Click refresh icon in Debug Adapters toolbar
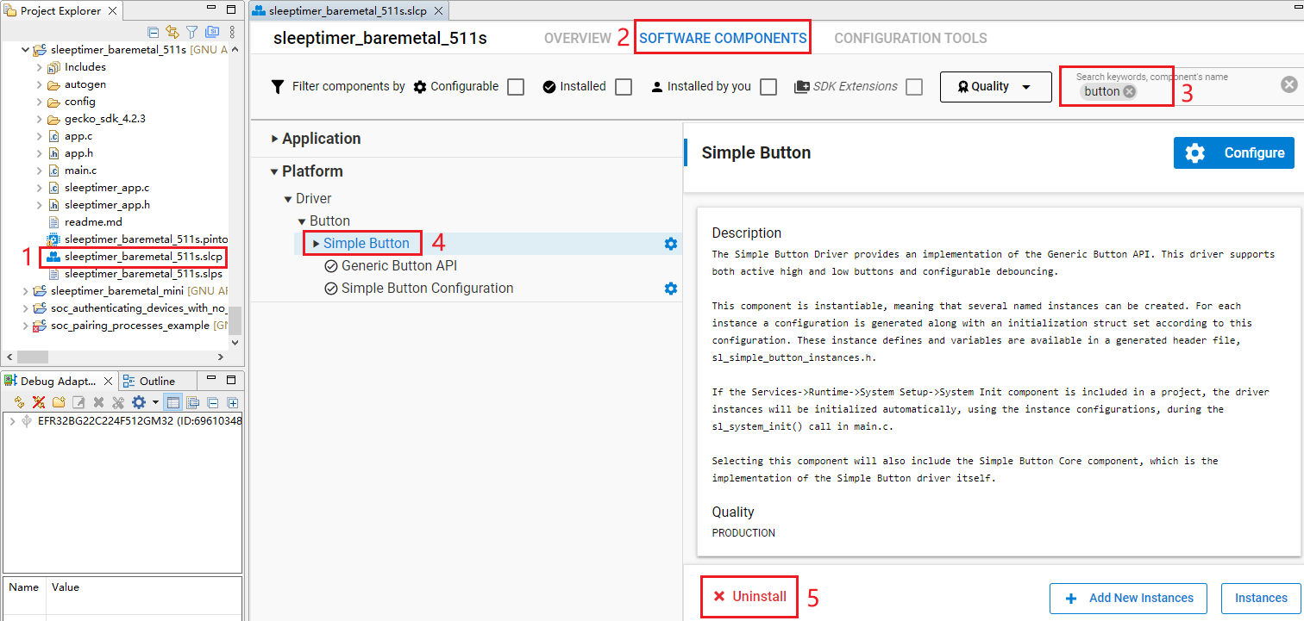Image resolution: width=1304 pixels, height=621 pixels. pyautogui.click(x=19, y=402)
